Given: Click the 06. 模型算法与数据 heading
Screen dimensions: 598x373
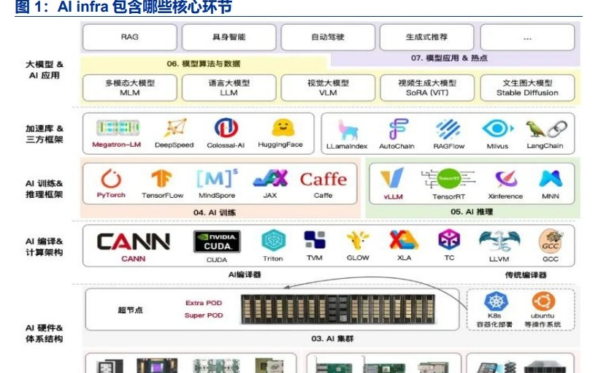Looking at the screenshot, I should coord(203,64).
